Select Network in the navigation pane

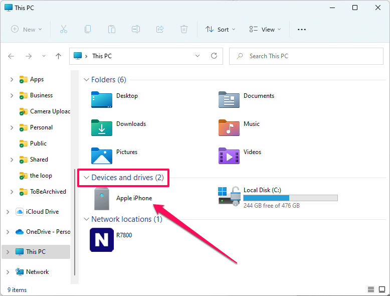[x=32, y=272]
